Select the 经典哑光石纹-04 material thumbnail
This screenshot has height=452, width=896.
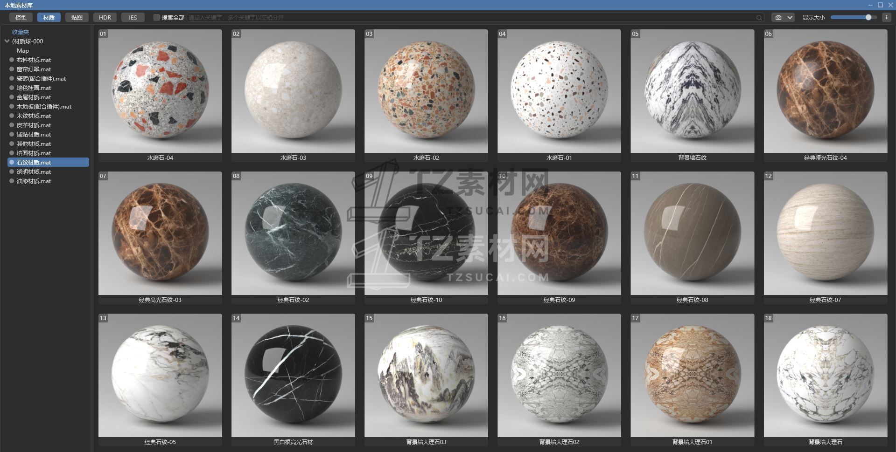click(x=826, y=91)
